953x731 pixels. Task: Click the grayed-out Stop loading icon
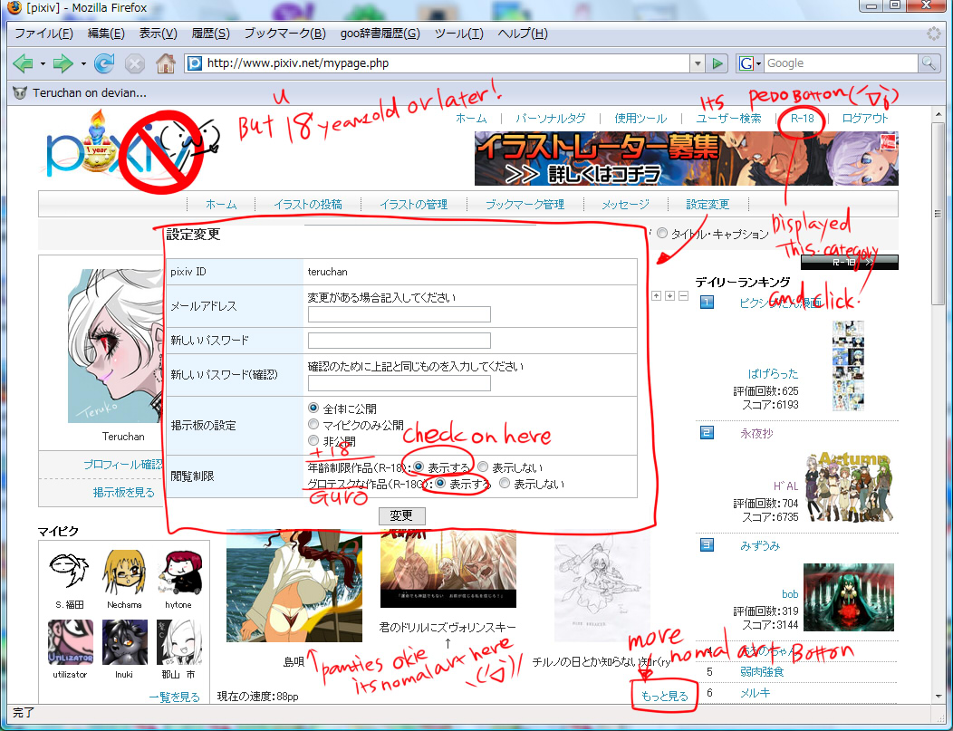(134, 63)
